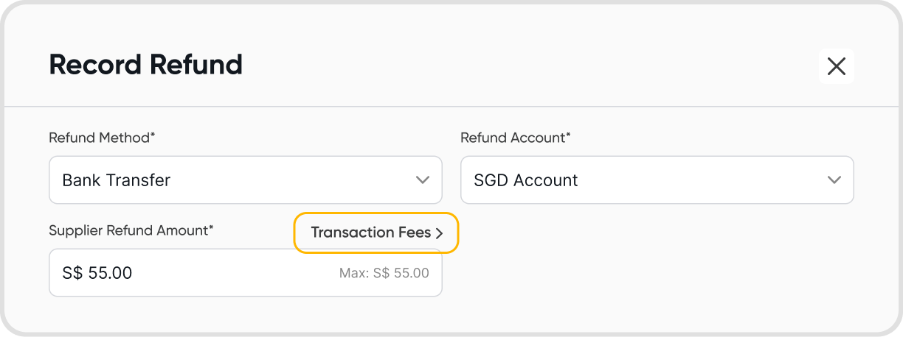Open the Refund Account dropdown
The height and width of the screenshot is (337, 903).
coord(657,180)
